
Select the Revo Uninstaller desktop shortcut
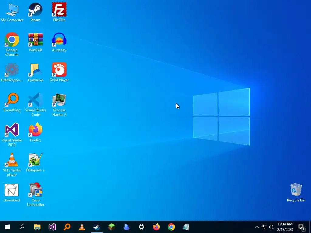[x=35, y=194]
